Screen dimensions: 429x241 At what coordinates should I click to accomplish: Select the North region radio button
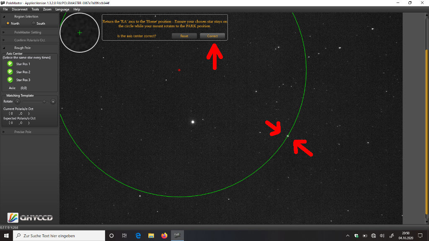pos(8,23)
